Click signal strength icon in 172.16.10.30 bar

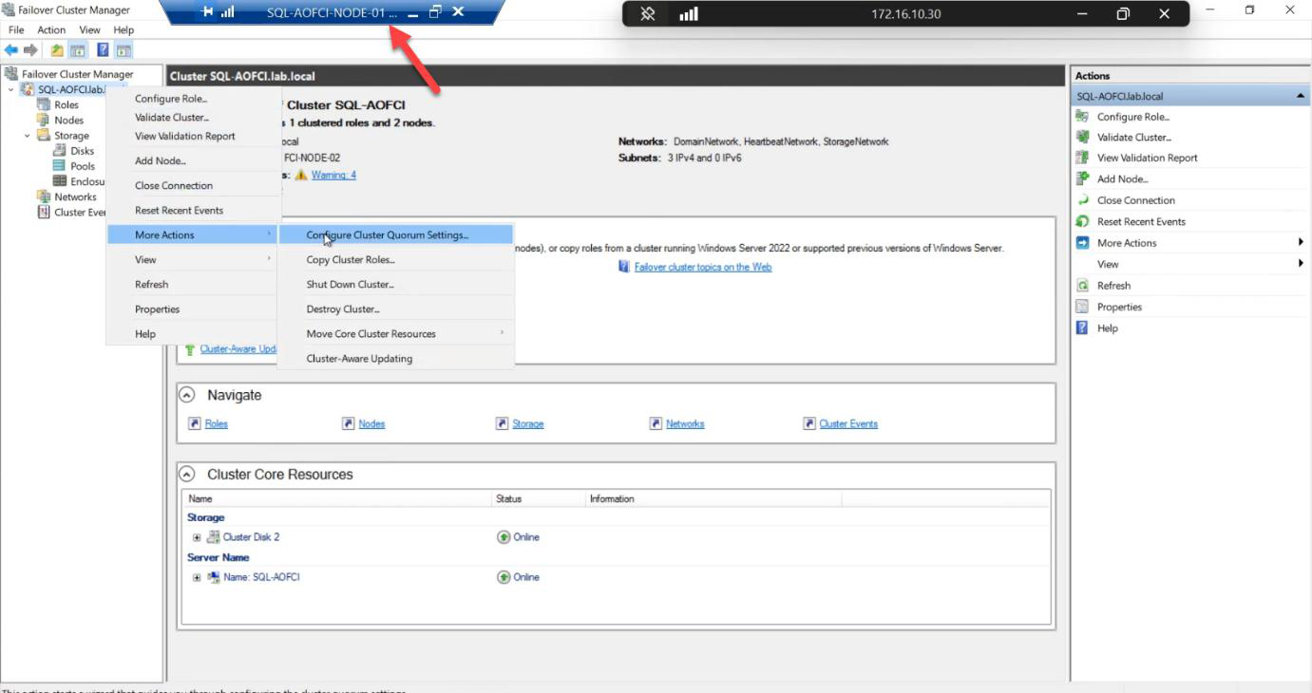689,14
